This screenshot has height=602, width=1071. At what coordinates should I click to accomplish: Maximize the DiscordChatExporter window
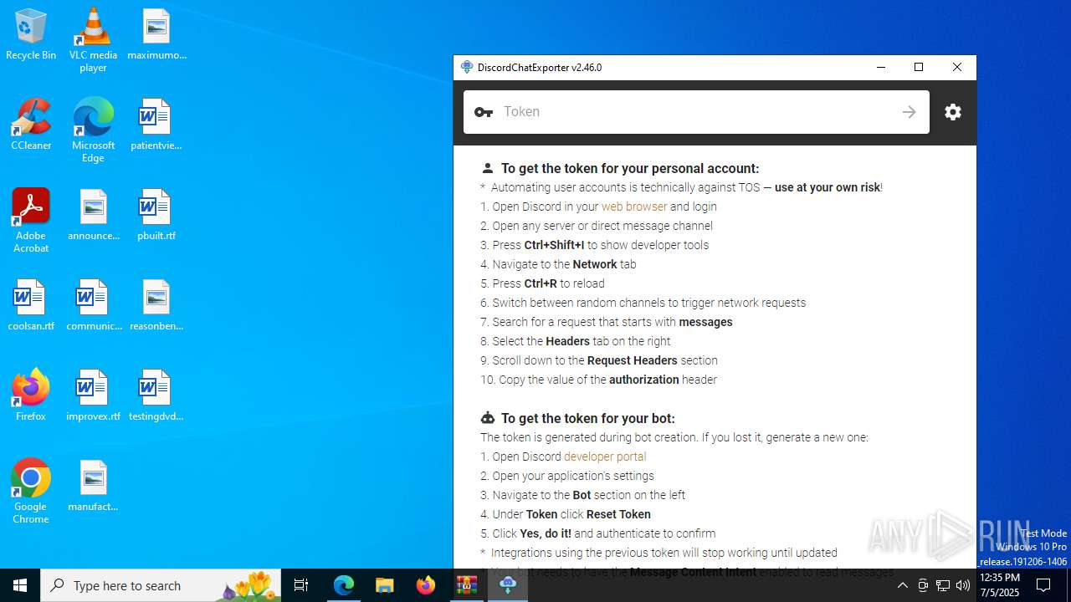[x=919, y=67]
